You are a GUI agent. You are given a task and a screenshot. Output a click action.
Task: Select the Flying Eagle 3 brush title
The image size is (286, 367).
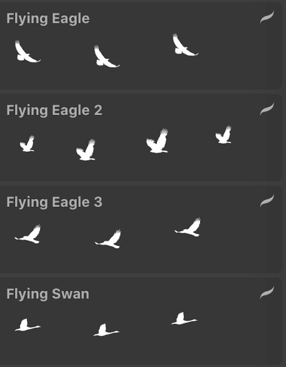coord(54,202)
